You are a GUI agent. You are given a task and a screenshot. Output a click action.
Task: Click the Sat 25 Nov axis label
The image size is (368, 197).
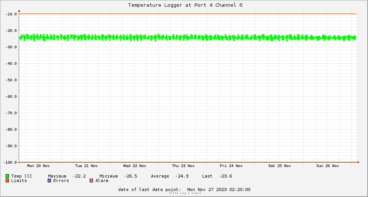tap(279, 166)
